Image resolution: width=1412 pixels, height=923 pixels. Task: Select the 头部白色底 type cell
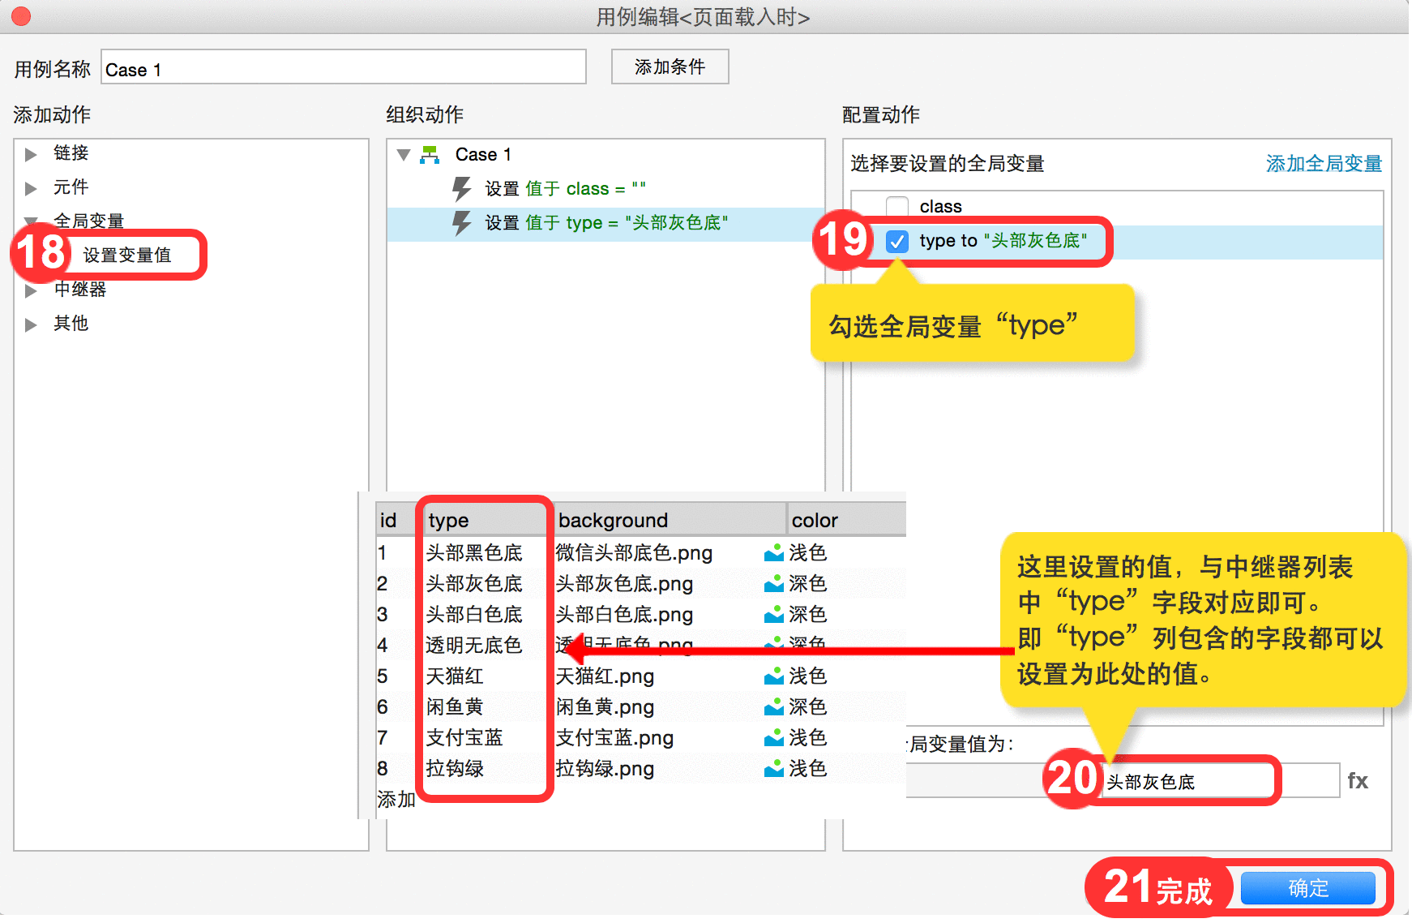tap(474, 615)
